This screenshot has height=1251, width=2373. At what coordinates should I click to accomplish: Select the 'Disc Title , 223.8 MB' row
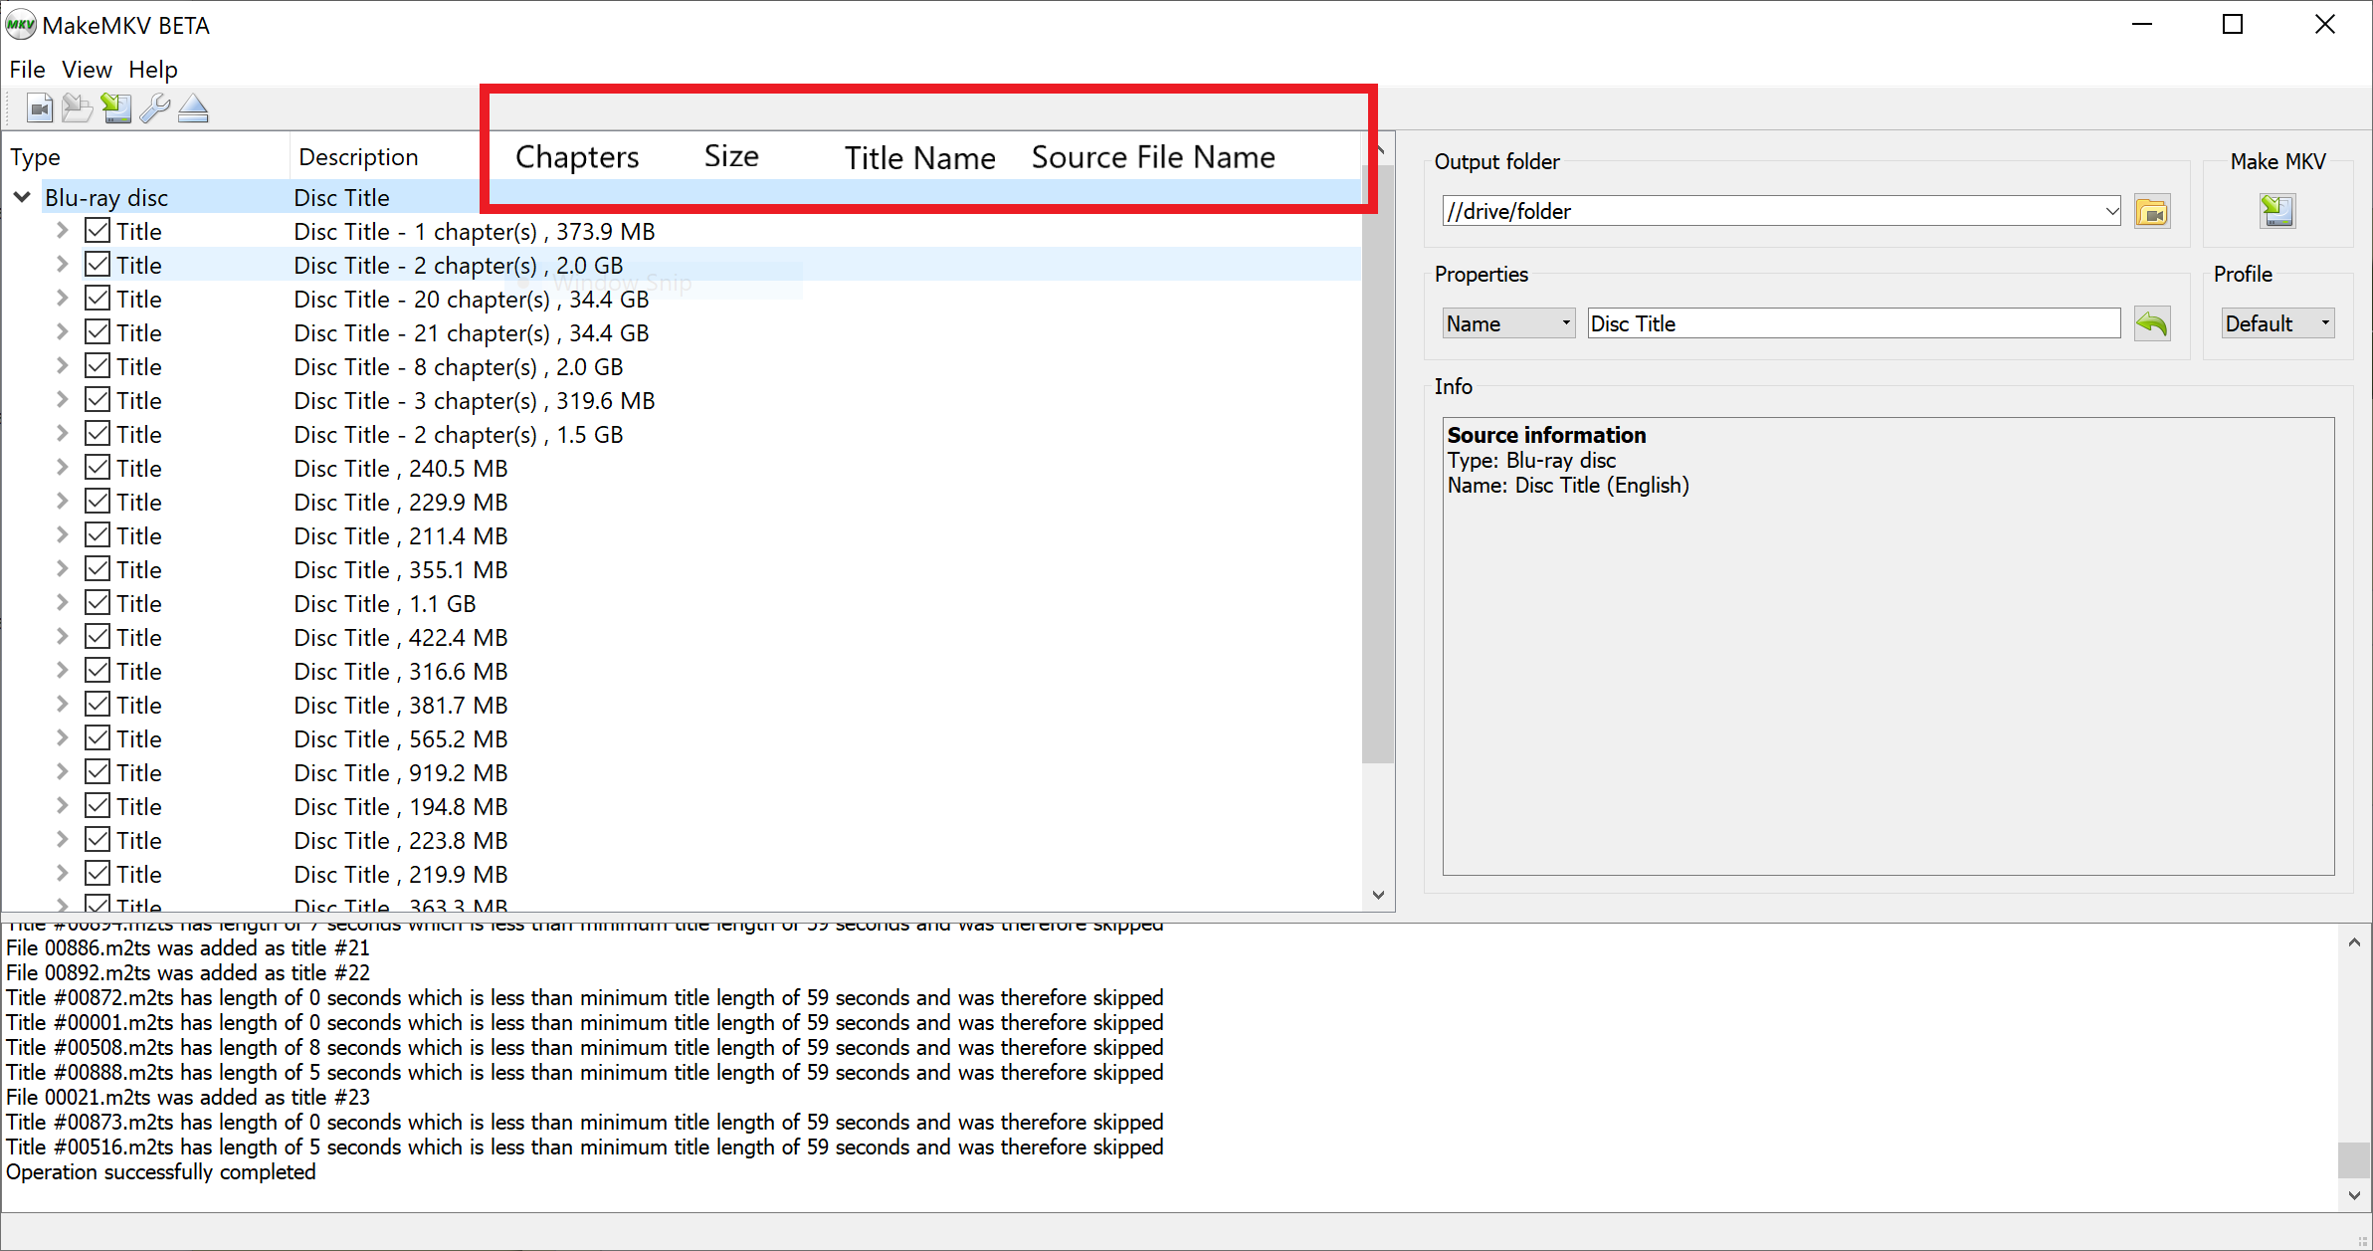point(682,840)
